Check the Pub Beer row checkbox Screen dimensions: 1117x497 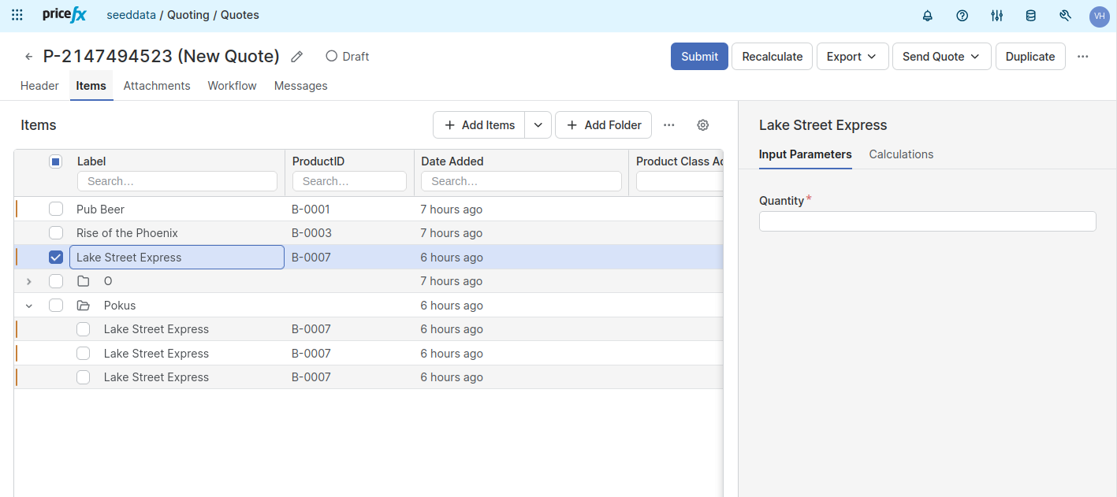point(56,210)
